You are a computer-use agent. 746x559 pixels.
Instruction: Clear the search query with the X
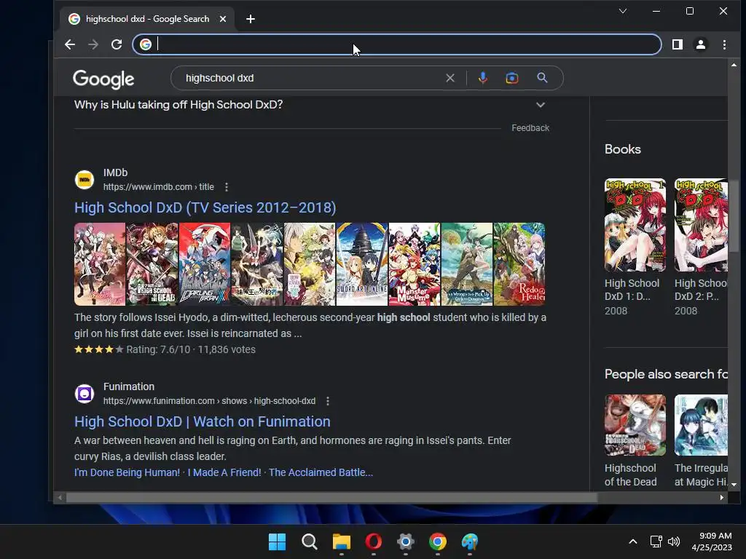[450, 78]
